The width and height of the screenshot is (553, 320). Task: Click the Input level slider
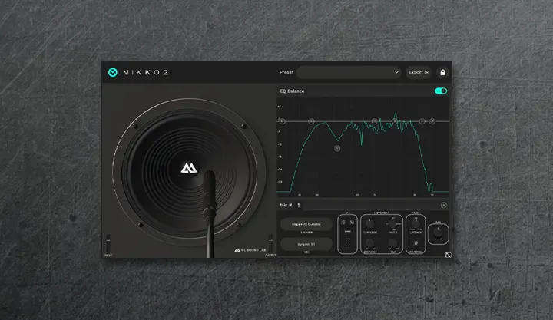108,242
